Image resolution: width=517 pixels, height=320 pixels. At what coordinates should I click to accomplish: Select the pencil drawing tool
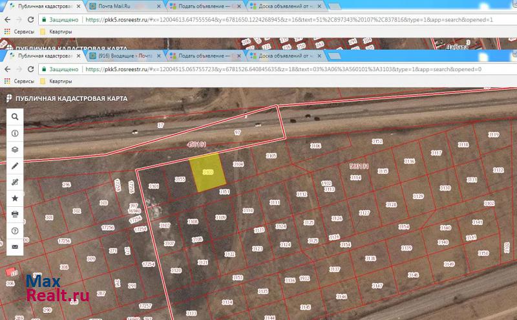pyautogui.click(x=15, y=165)
